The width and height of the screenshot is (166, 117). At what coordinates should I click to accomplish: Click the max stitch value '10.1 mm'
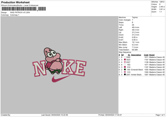coord(136,42)
